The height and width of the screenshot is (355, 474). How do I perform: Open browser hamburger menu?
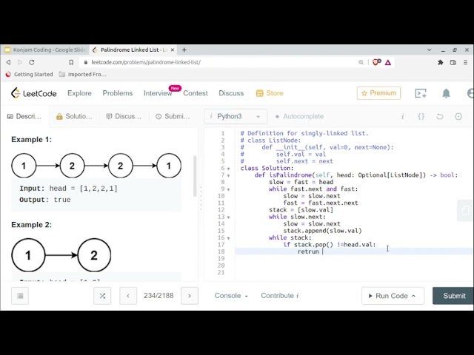click(x=466, y=62)
